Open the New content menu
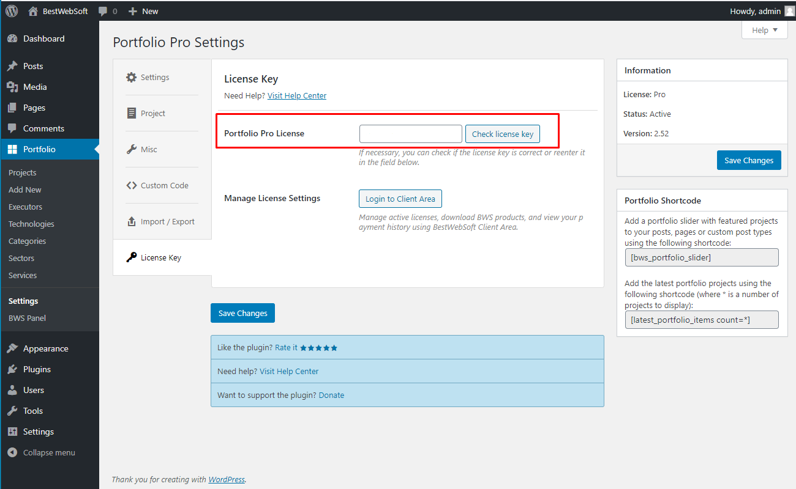This screenshot has height=489, width=796. [x=143, y=11]
